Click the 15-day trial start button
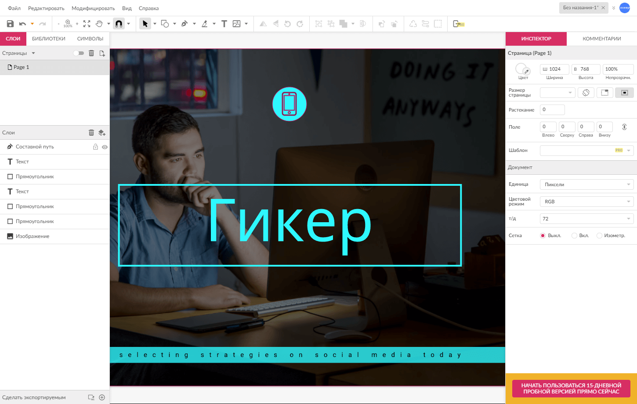Image resolution: width=637 pixels, height=404 pixels. tap(571, 389)
